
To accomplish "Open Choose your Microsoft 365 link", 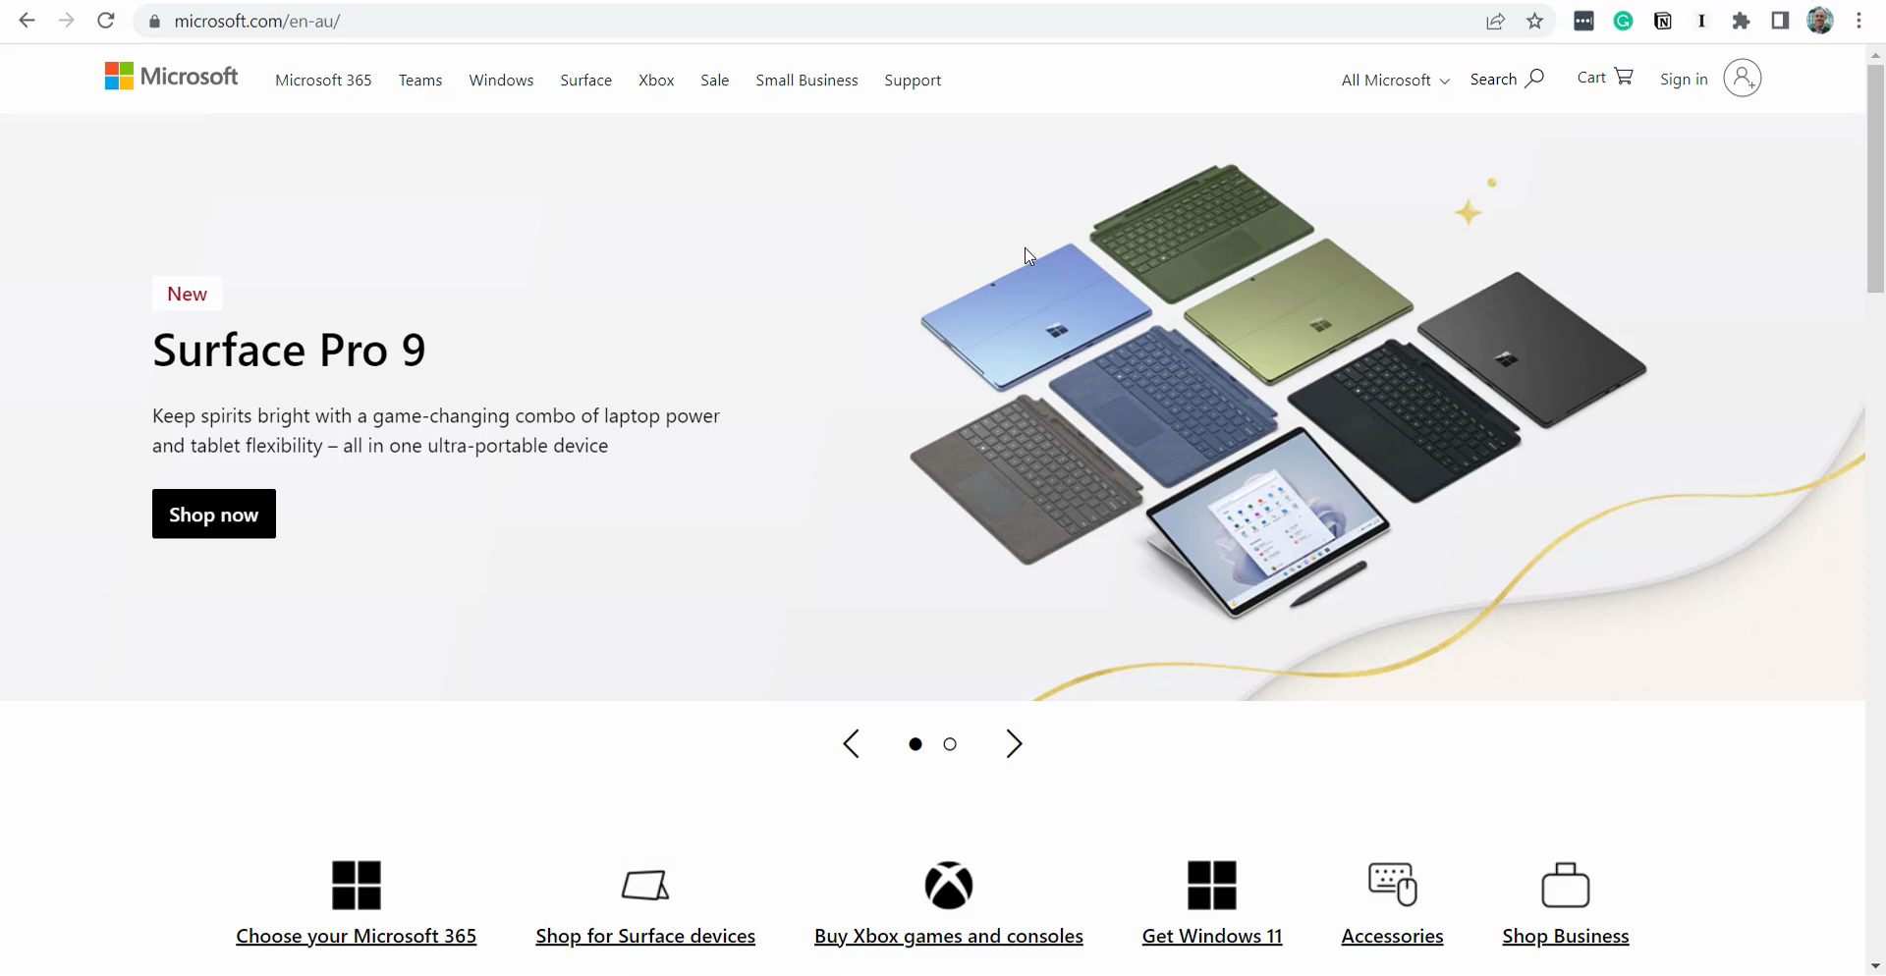I will [356, 937].
